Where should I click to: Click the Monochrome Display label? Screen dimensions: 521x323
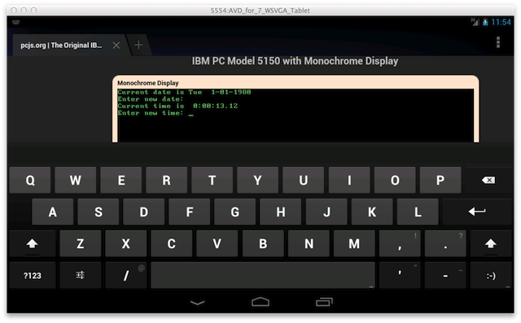(148, 83)
